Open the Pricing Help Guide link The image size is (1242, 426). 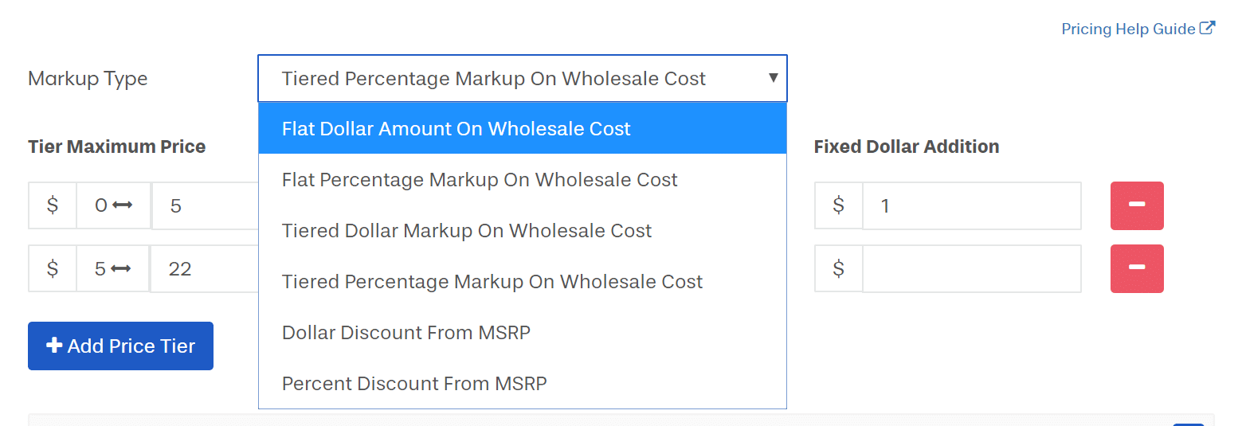(1128, 29)
